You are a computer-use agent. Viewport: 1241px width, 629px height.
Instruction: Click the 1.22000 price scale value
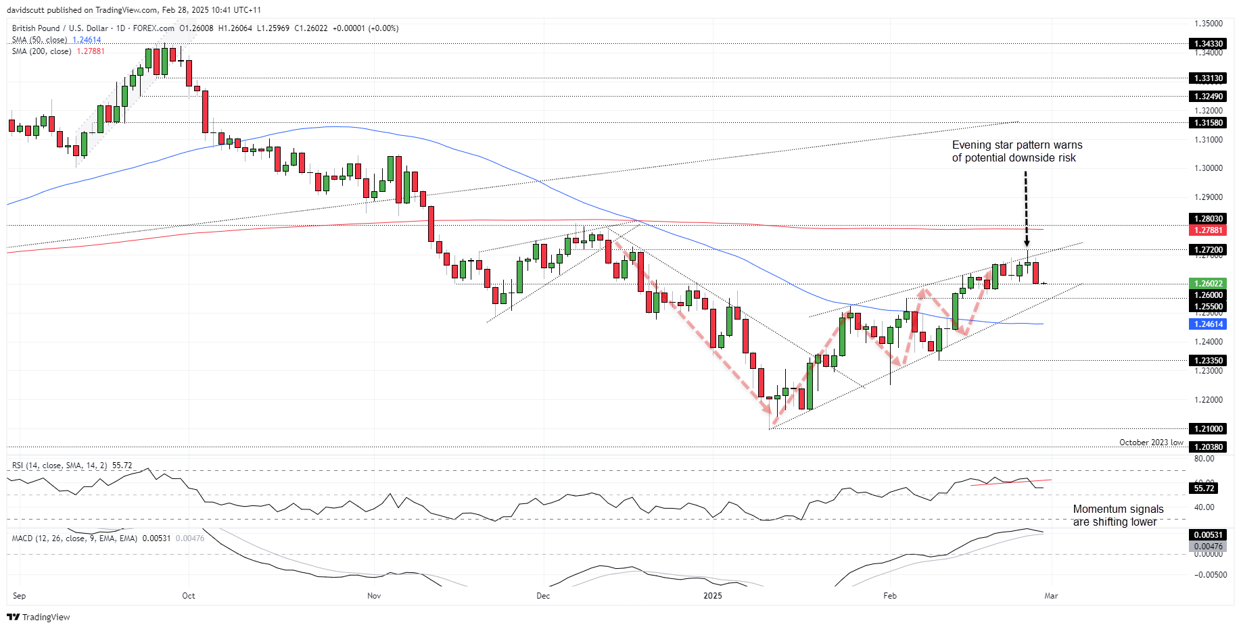(1209, 400)
